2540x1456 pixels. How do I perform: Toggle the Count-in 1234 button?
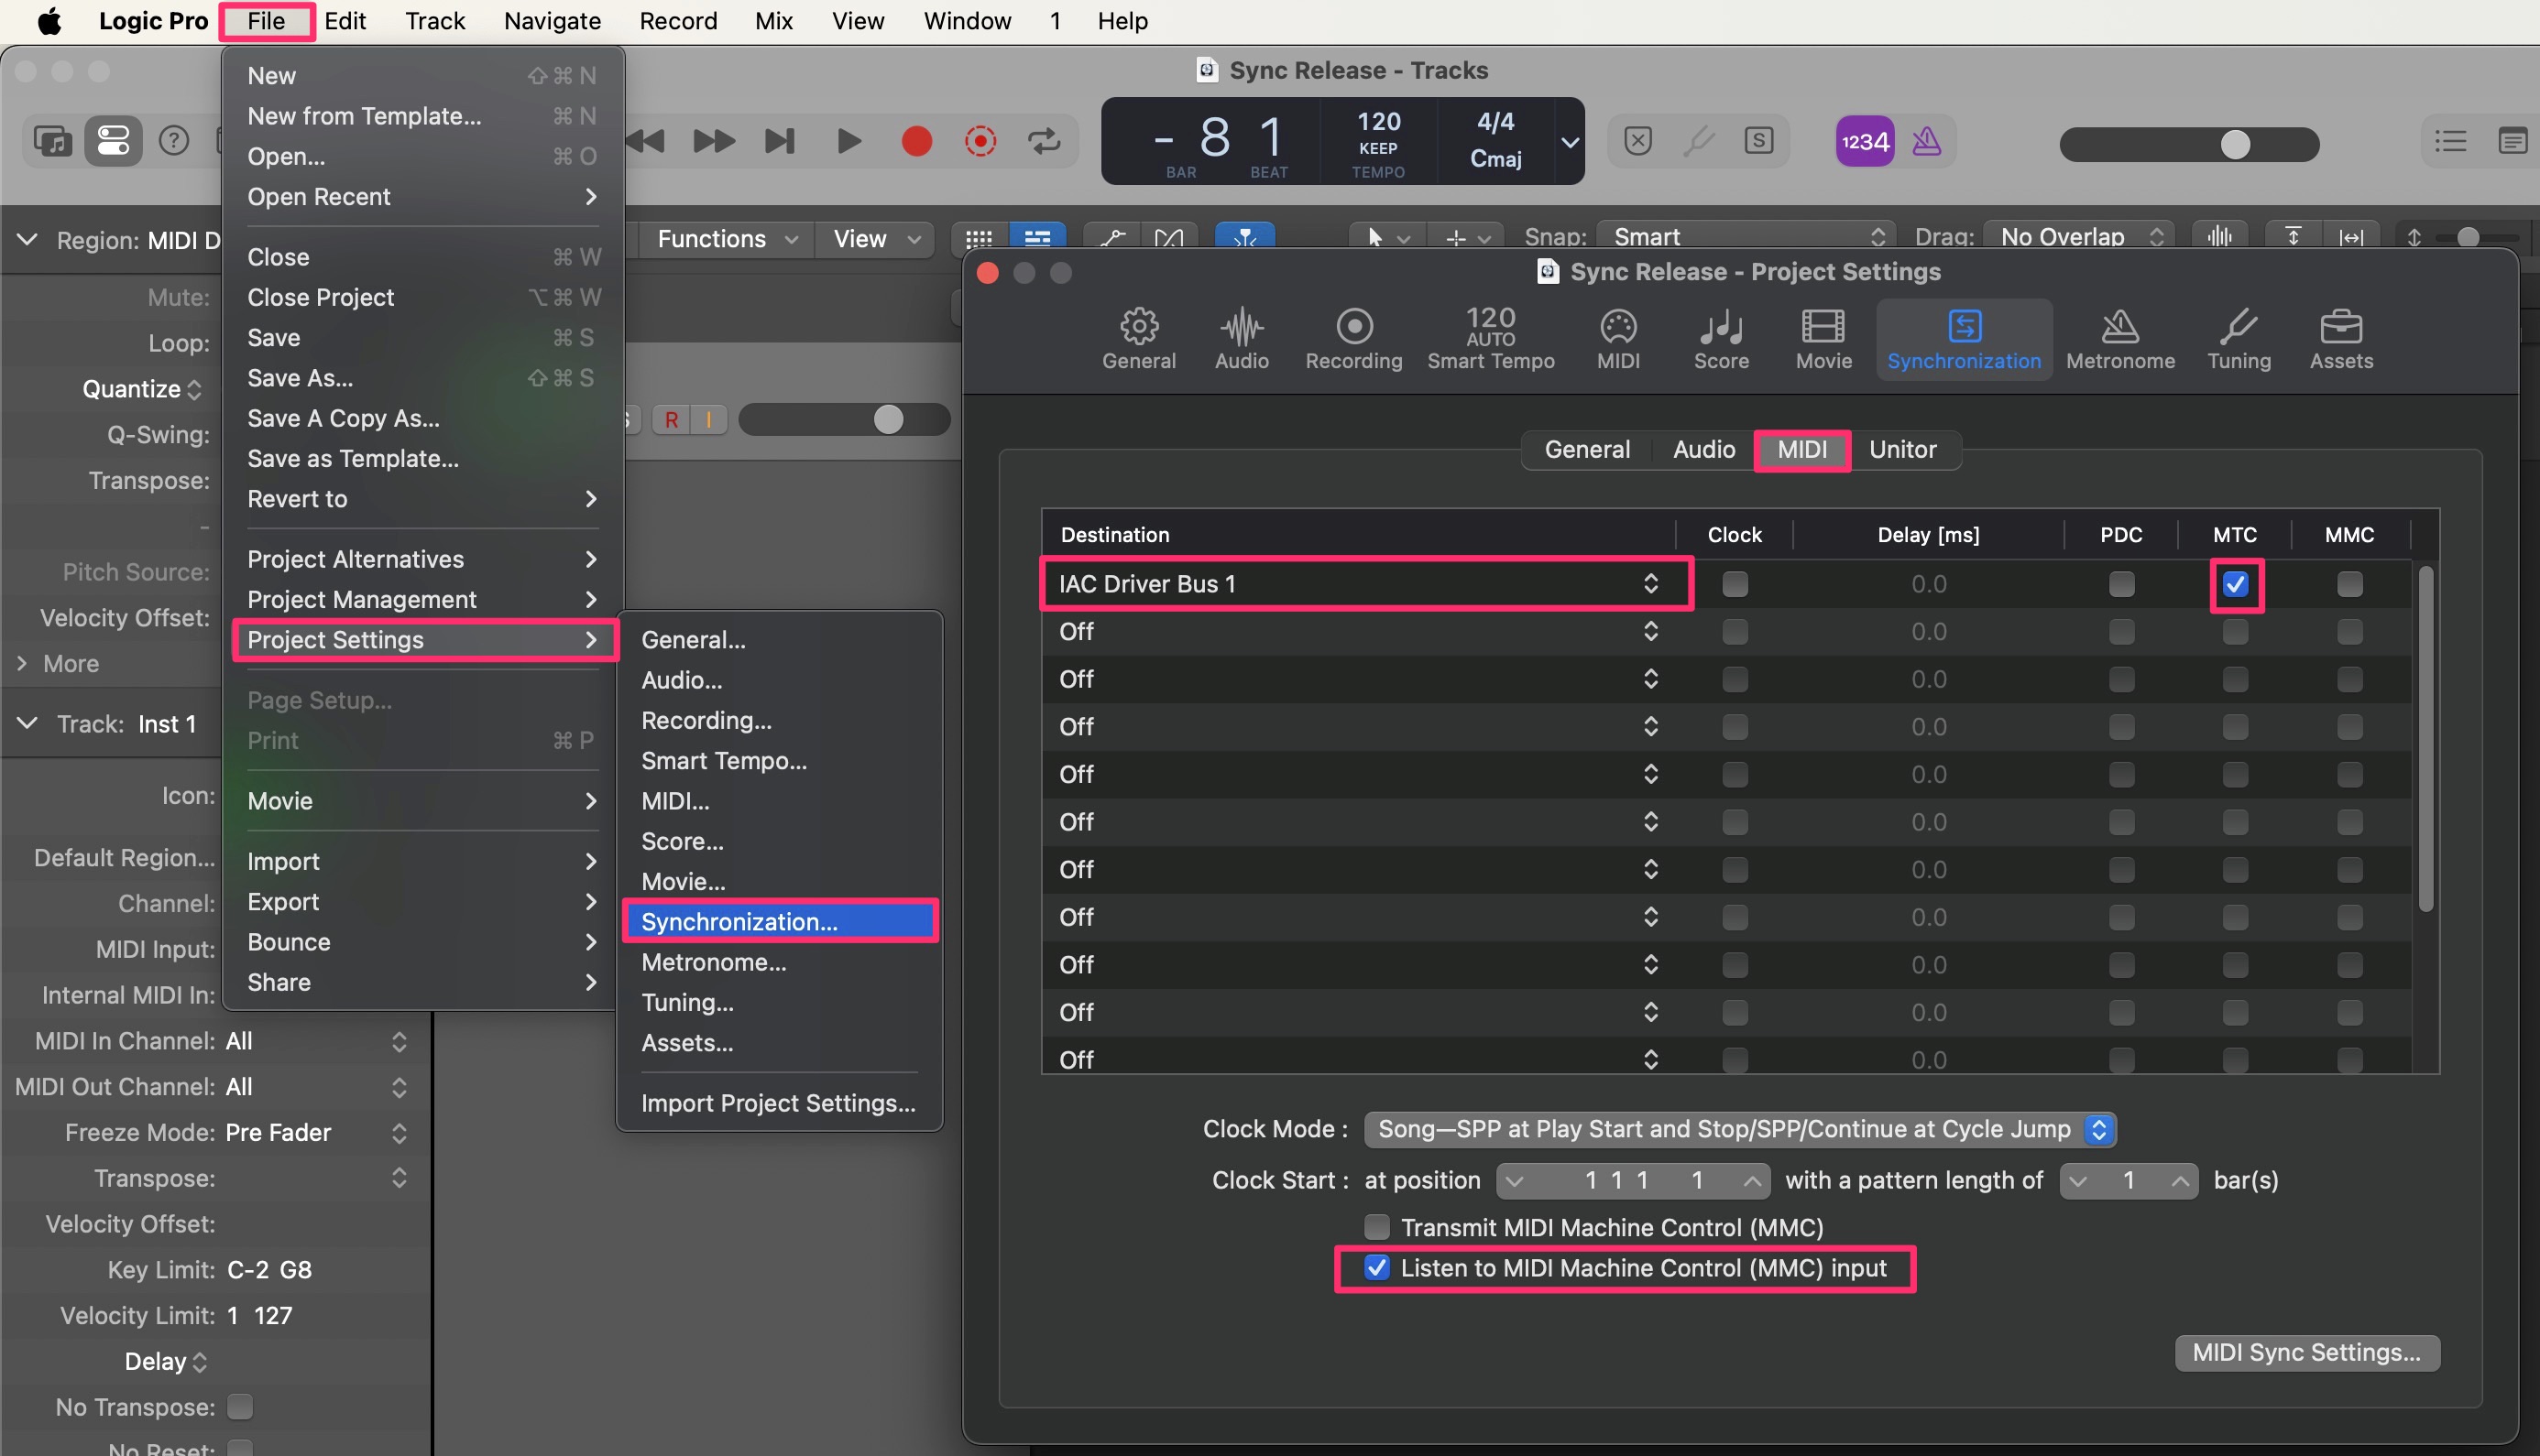tap(1864, 141)
